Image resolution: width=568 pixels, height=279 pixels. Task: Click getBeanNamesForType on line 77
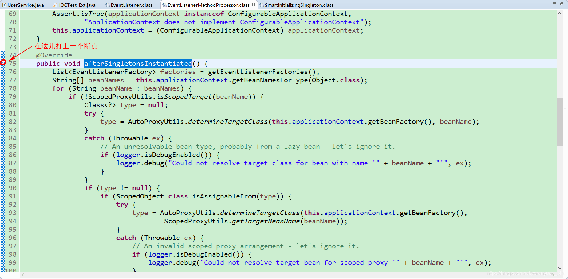(270, 80)
